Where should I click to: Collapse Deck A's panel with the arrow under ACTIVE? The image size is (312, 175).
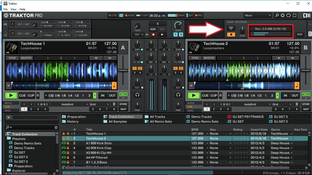(123, 98)
